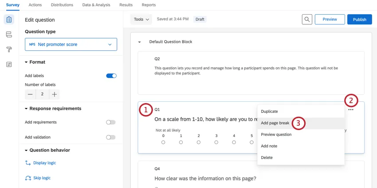Open the survey flow icon in sidebar
This screenshot has width=377, height=188.
(9, 35)
